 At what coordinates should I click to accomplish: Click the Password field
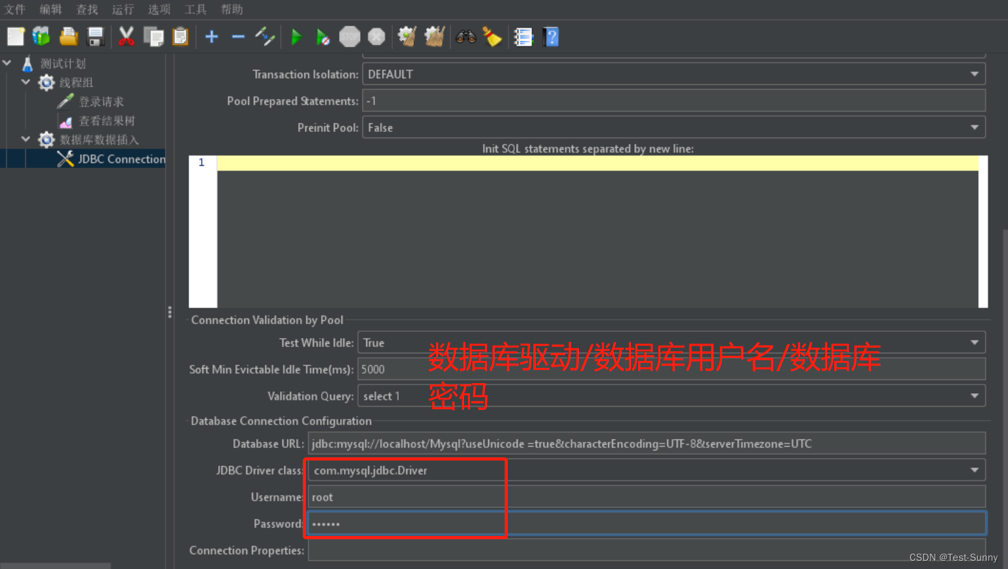(x=647, y=523)
